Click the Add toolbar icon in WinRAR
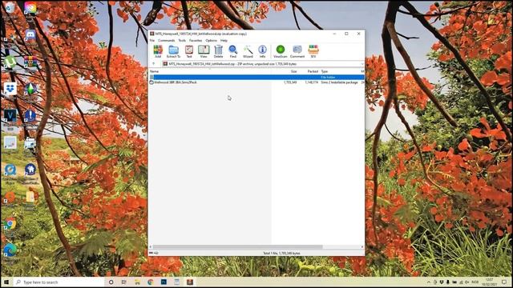Viewport: 513px width, 288px height. [158, 51]
